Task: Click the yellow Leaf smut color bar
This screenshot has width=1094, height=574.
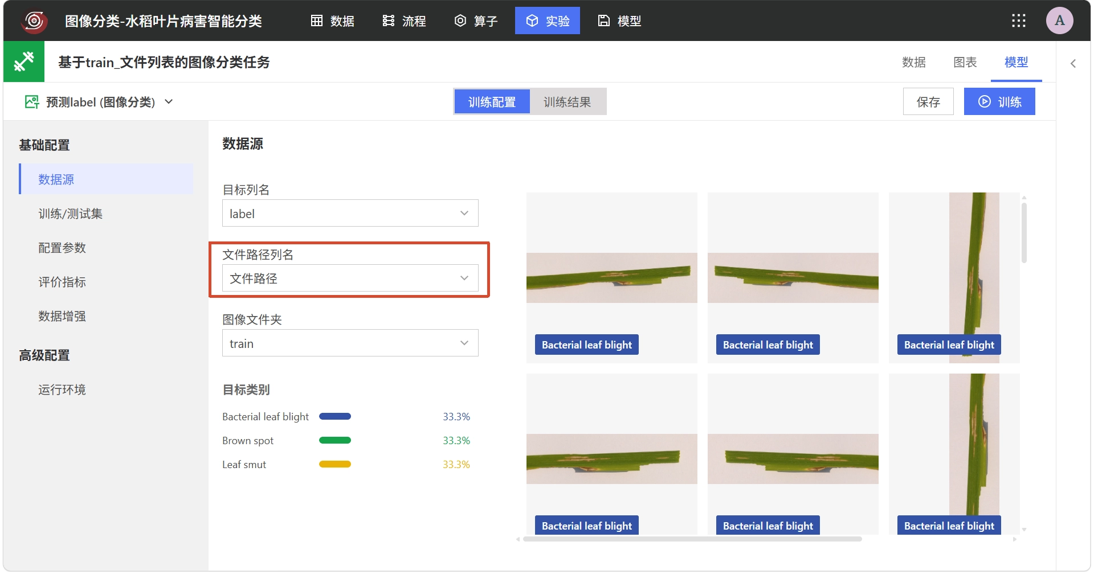Action: click(x=335, y=464)
